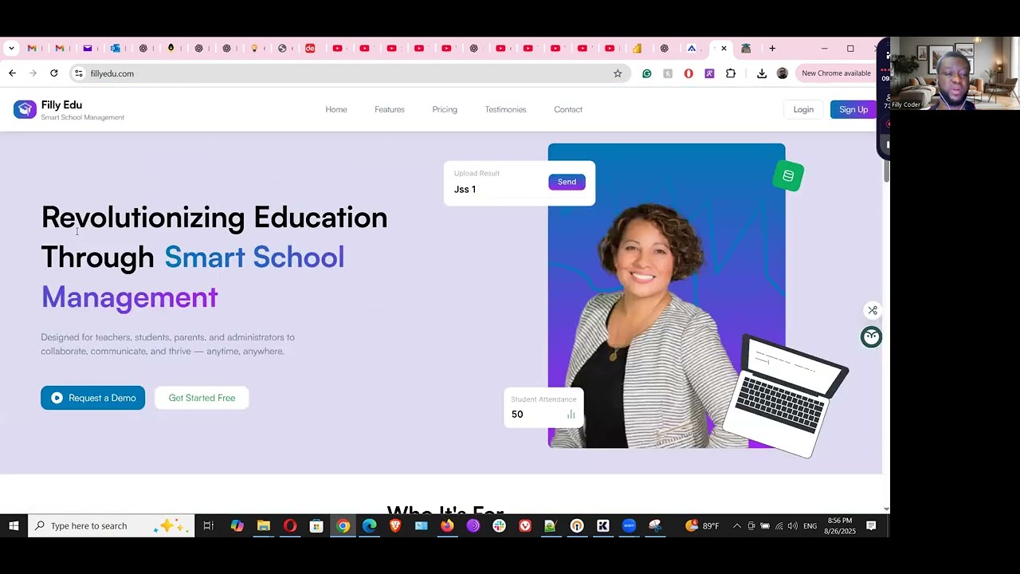
Task: Go to the Home nav link
Action: (336, 109)
